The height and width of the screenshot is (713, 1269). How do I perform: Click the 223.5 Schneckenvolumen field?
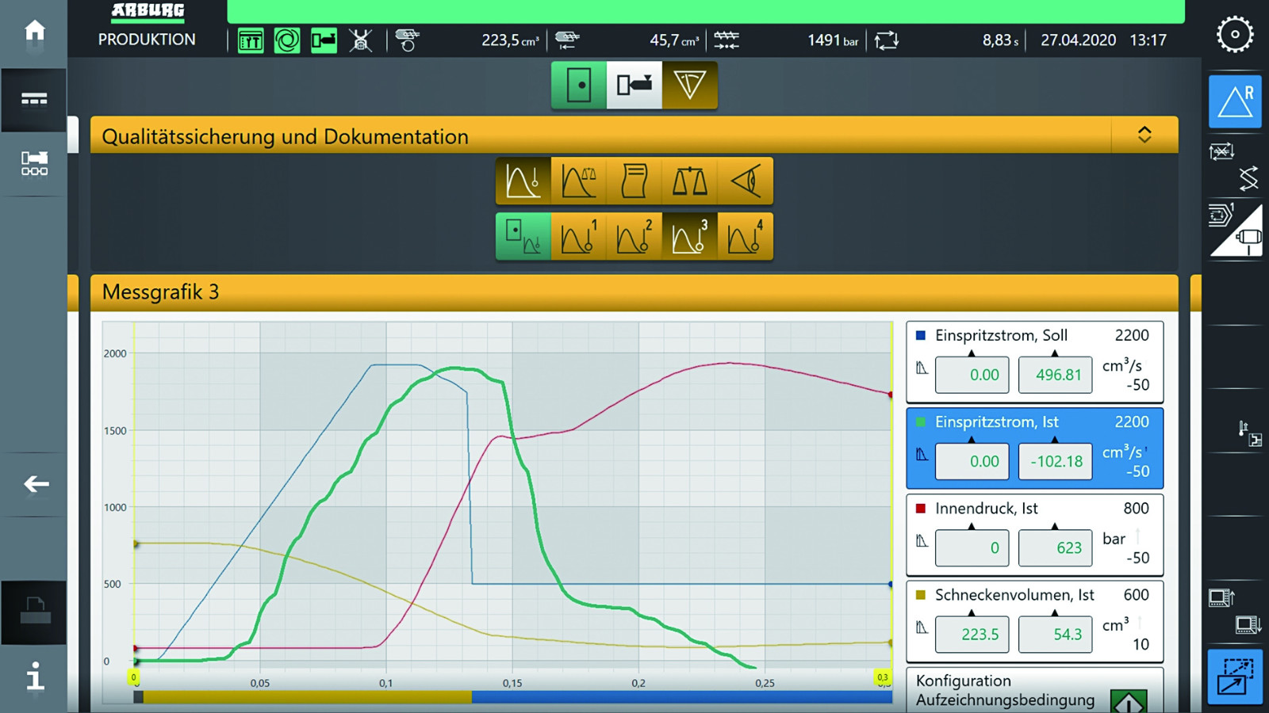point(972,634)
